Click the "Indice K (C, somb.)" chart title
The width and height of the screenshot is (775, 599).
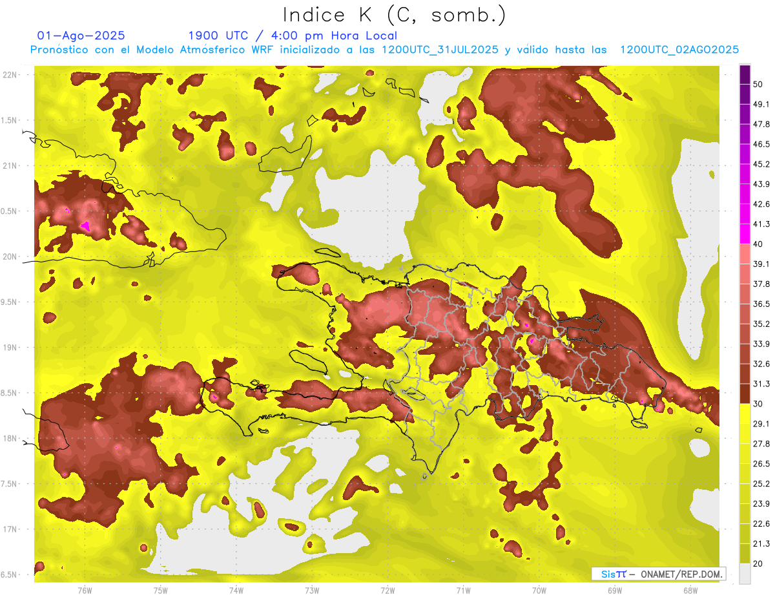tap(394, 15)
